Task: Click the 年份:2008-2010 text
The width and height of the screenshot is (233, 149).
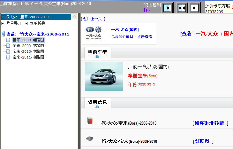Action: (141, 85)
